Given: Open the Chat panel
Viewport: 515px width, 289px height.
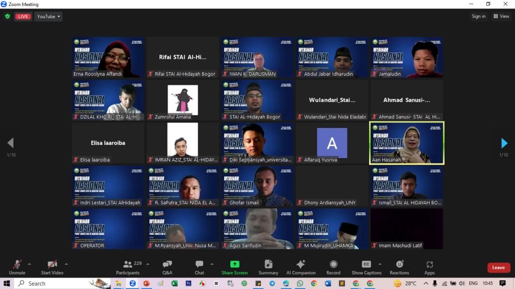Looking at the screenshot, I should click(200, 267).
